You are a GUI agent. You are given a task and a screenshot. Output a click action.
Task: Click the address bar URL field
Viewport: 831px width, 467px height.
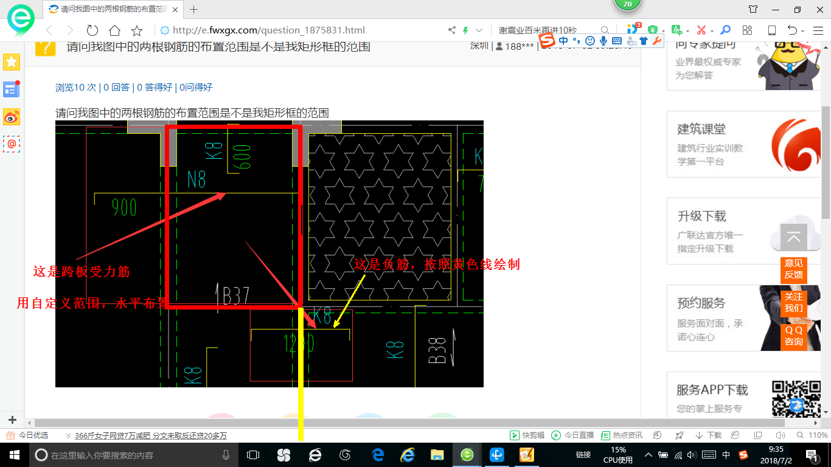(301, 30)
